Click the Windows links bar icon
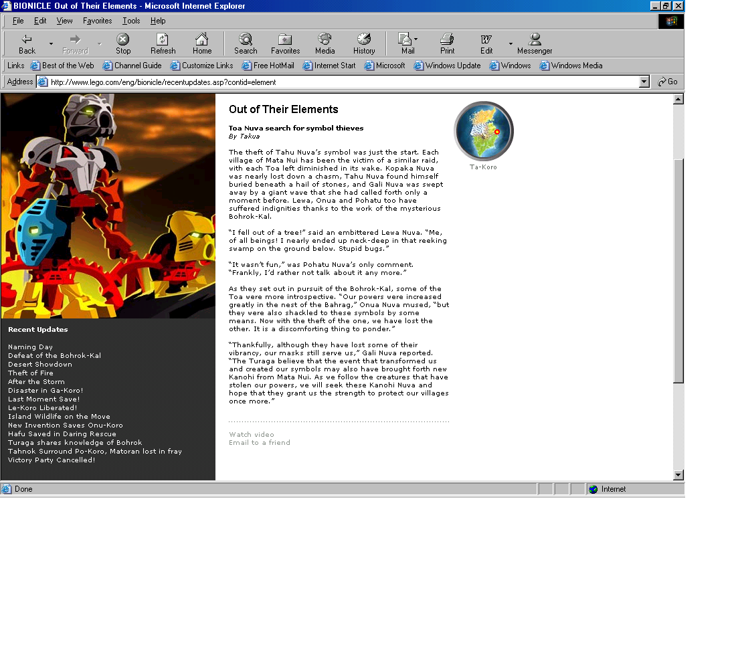 pos(494,66)
